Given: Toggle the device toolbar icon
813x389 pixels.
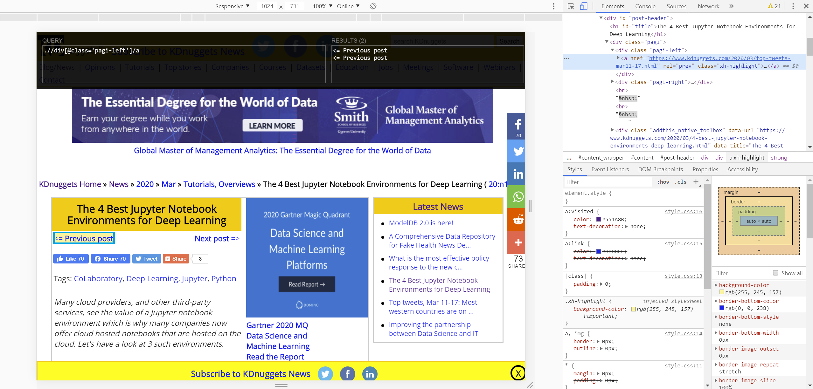Looking at the screenshot, I should point(584,6).
